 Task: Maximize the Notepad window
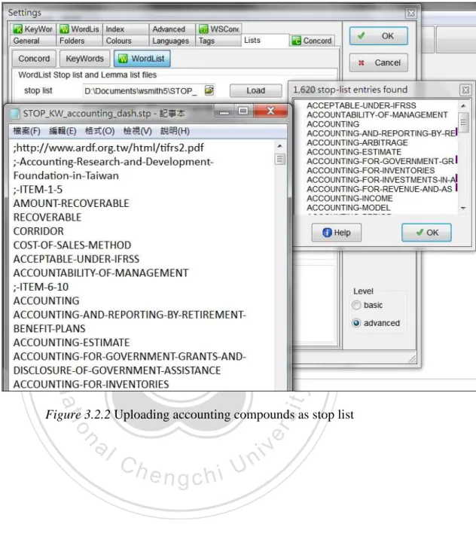point(243,111)
